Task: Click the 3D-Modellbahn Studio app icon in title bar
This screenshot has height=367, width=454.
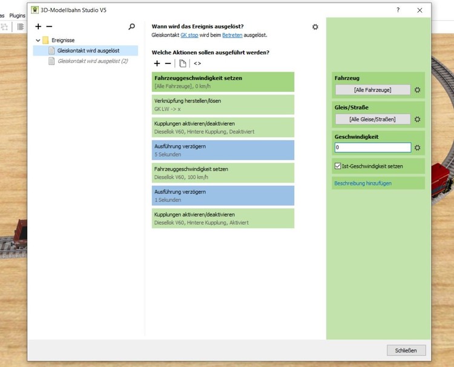Action: 35,10
